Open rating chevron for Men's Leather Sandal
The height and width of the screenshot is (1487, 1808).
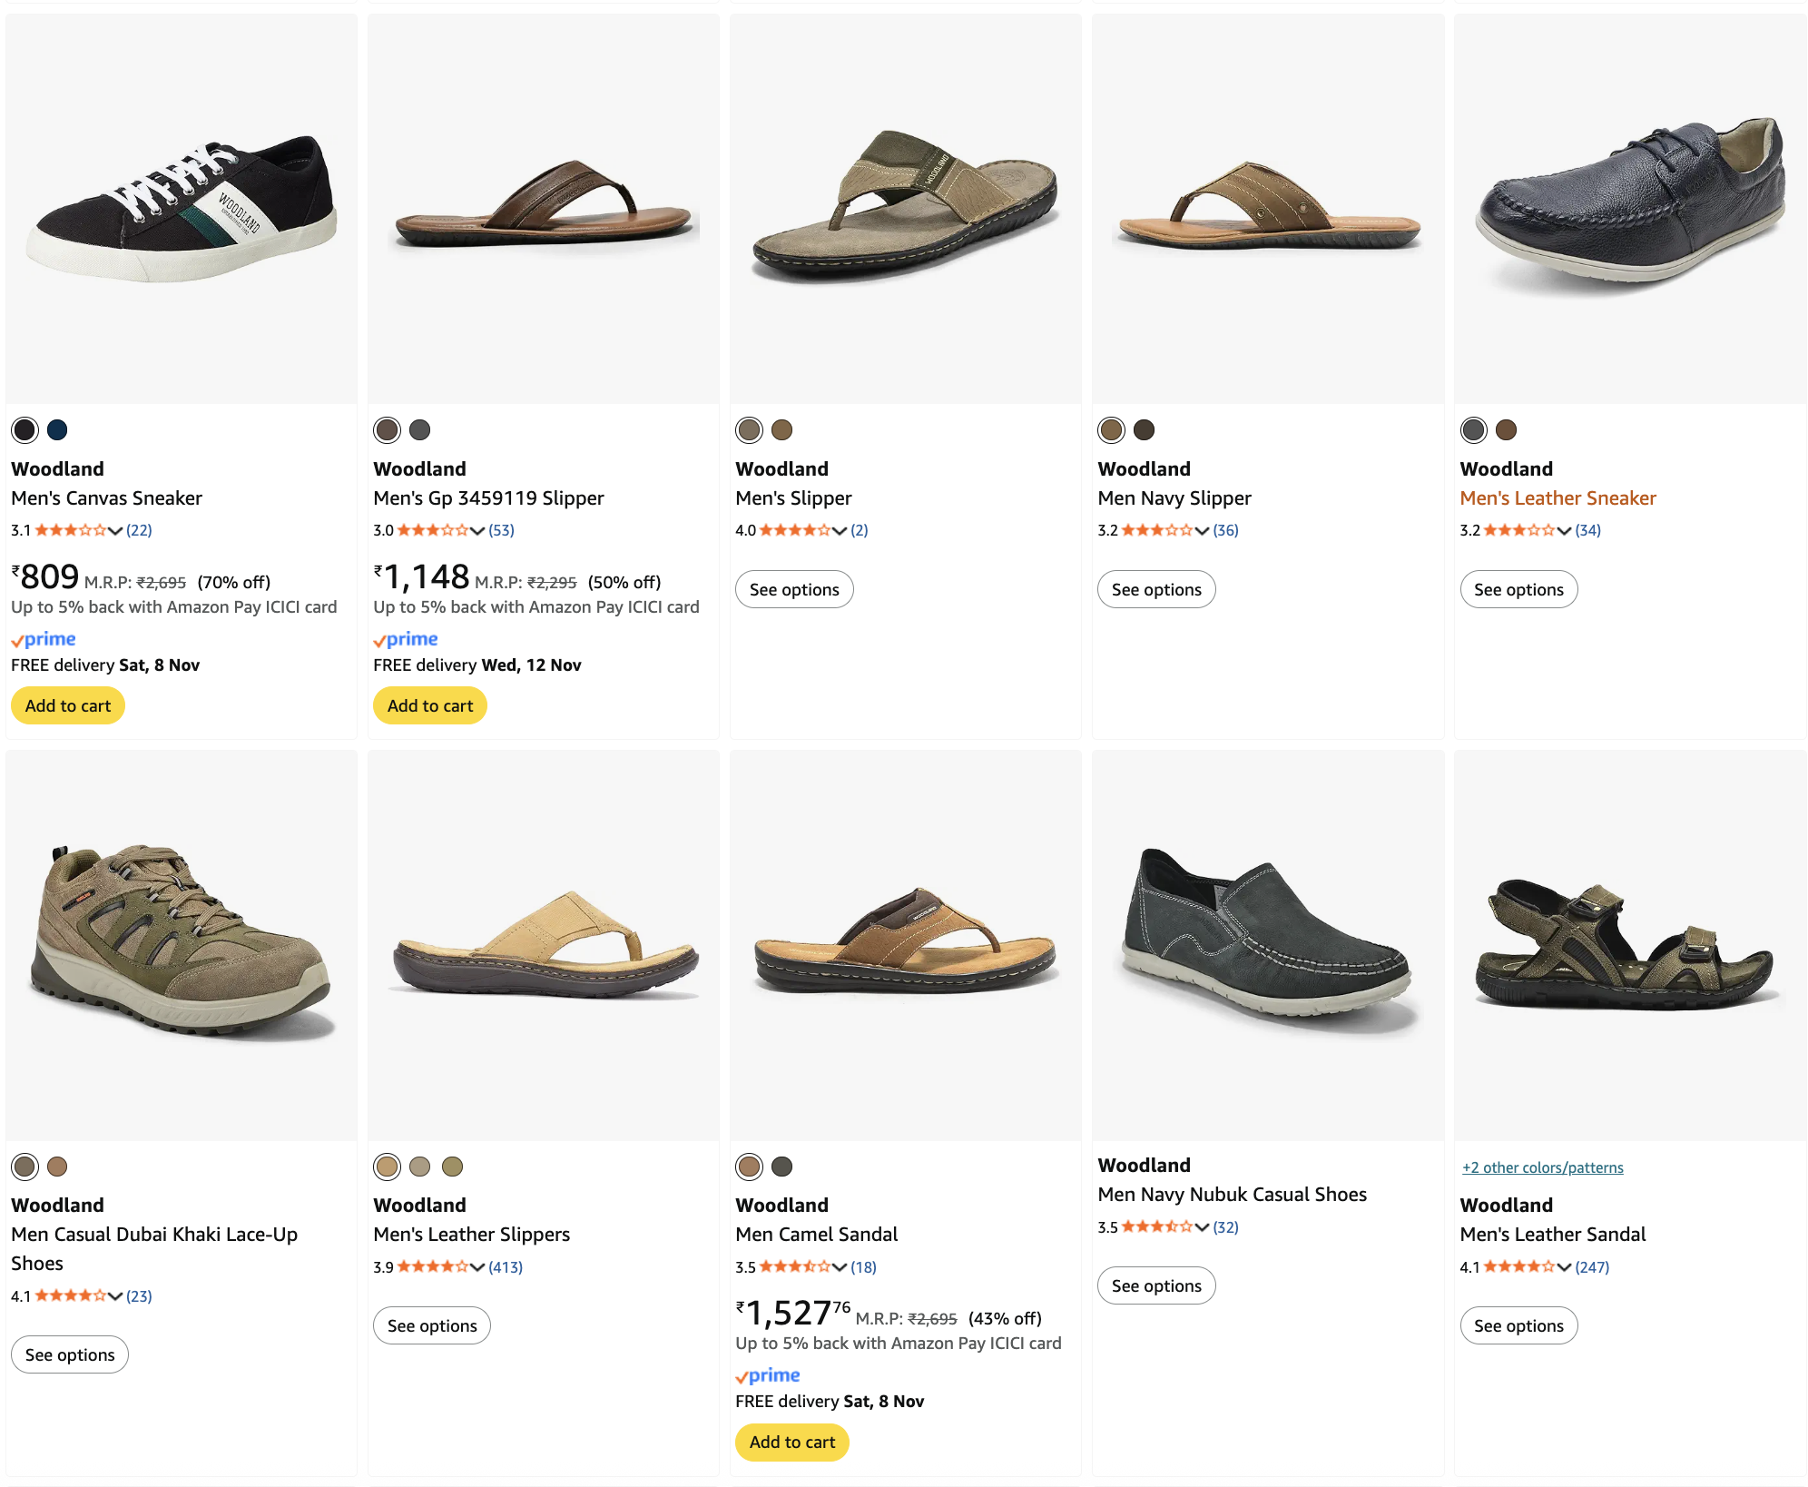pos(1564,1266)
